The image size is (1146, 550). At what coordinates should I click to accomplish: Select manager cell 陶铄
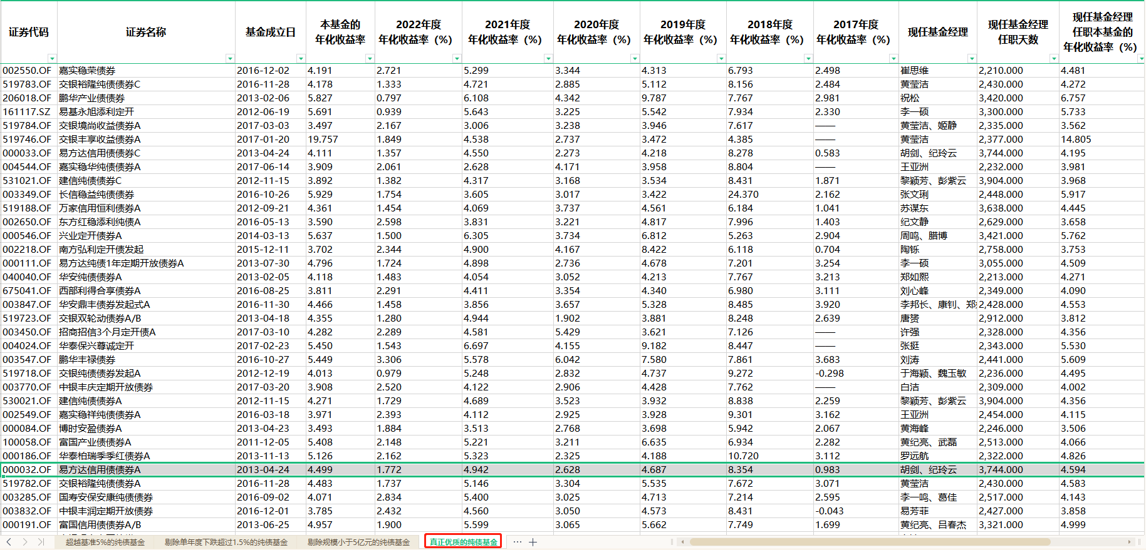(x=938, y=250)
